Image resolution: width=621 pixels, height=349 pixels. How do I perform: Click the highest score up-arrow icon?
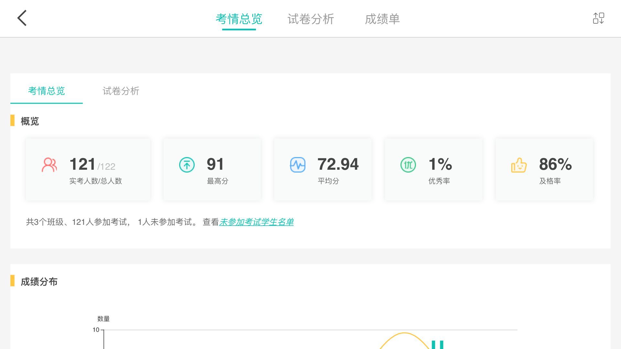coord(187,165)
